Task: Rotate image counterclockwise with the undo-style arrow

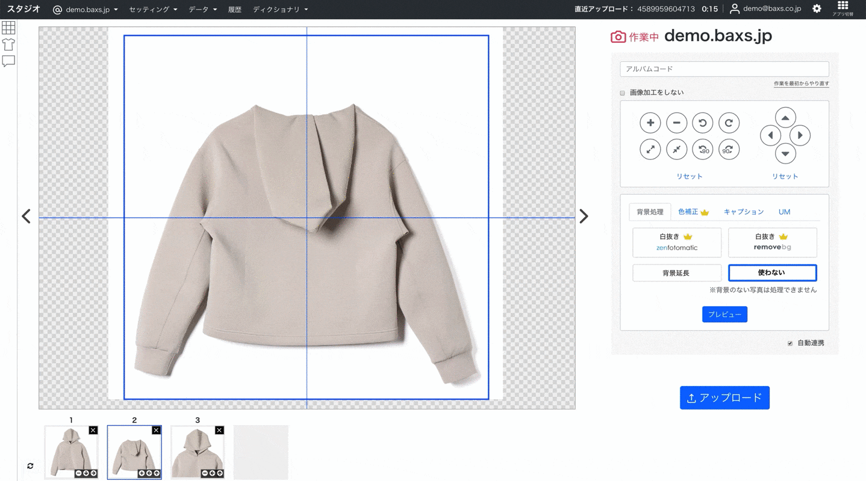Action: pyautogui.click(x=702, y=123)
